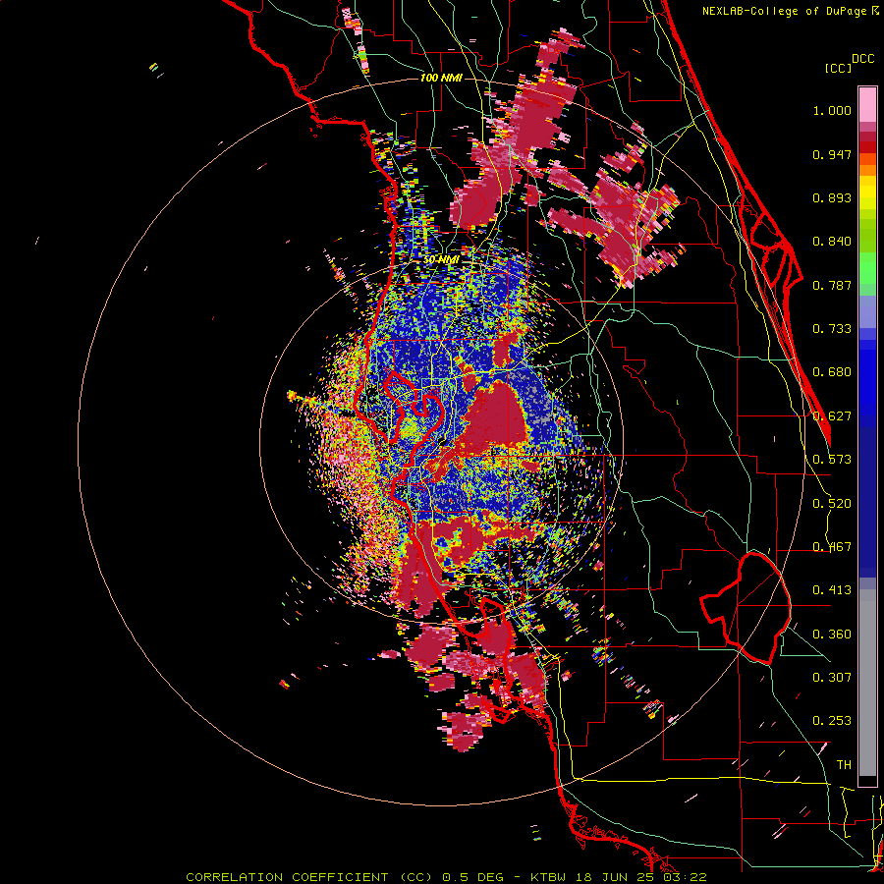Select the 0.360 scale value

point(832,635)
